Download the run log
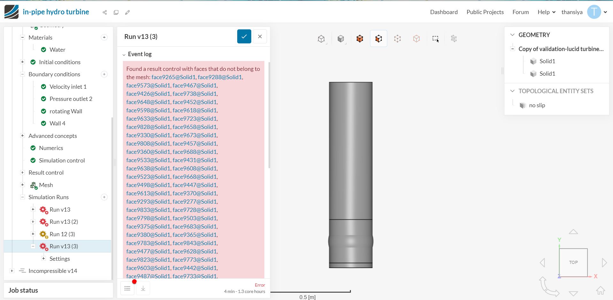The image size is (613, 300). (143, 289)
